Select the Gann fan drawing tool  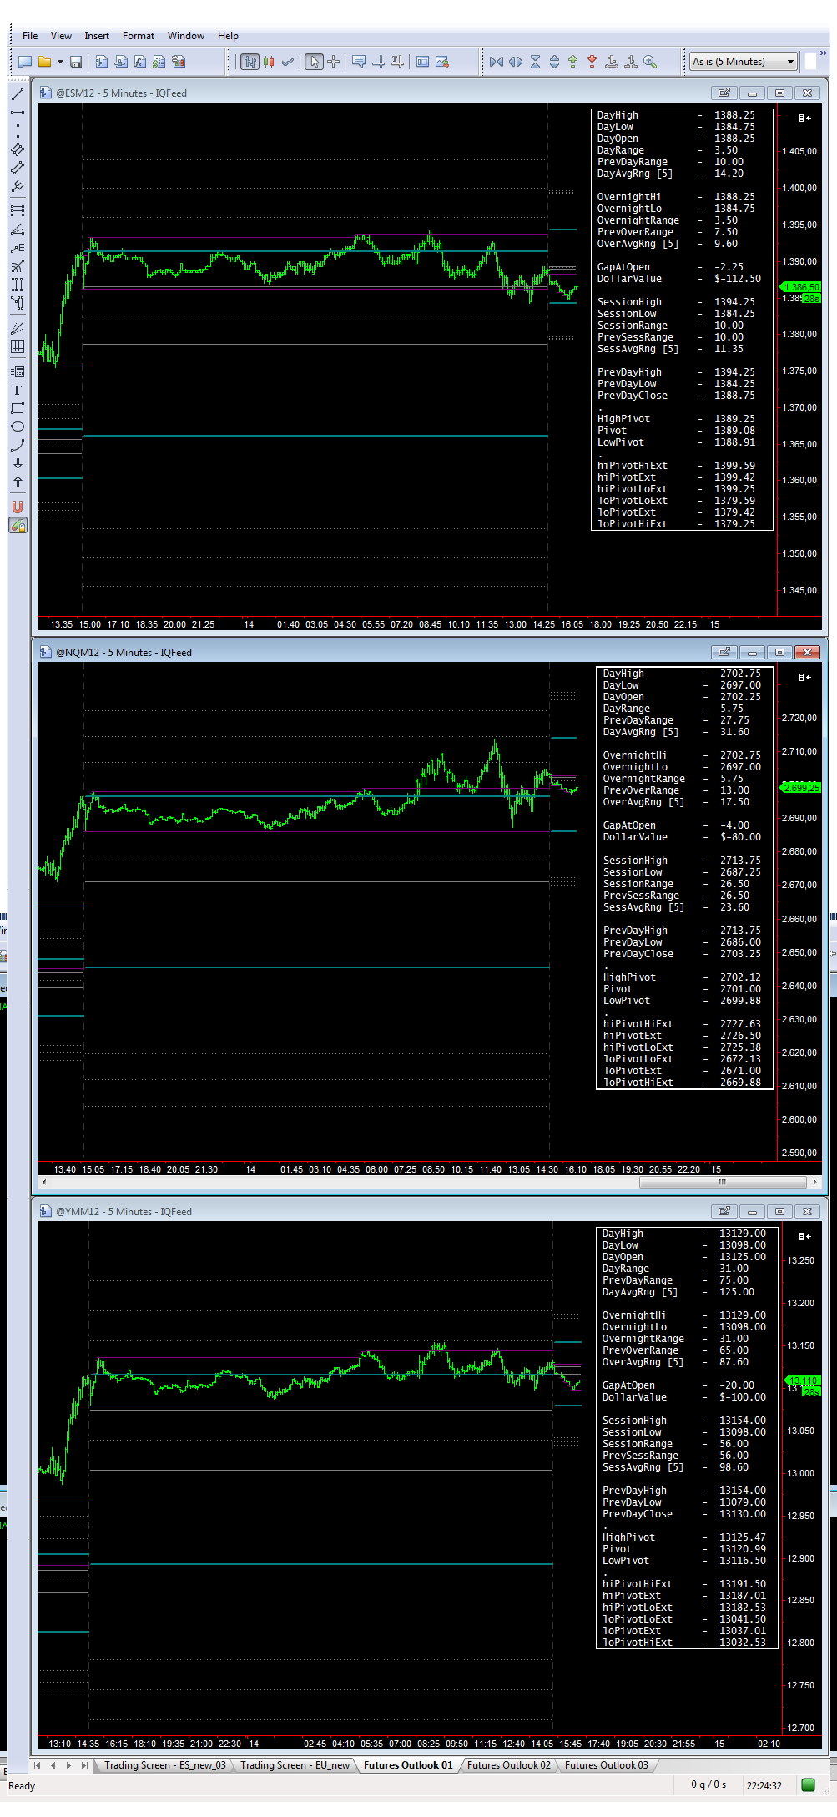click(17, 328)
